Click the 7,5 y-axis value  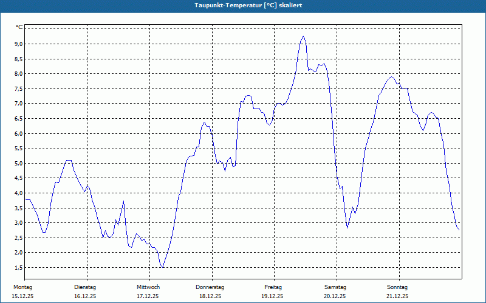(x=19, y=88)
